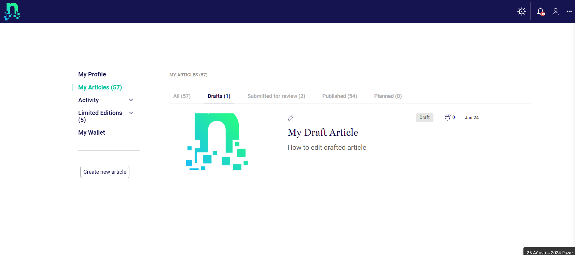Open the three-dots more menu
Screen dimensions: 575x255
[x=569, y=12]
